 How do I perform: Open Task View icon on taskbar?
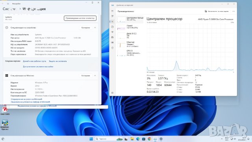click(126, 139)
